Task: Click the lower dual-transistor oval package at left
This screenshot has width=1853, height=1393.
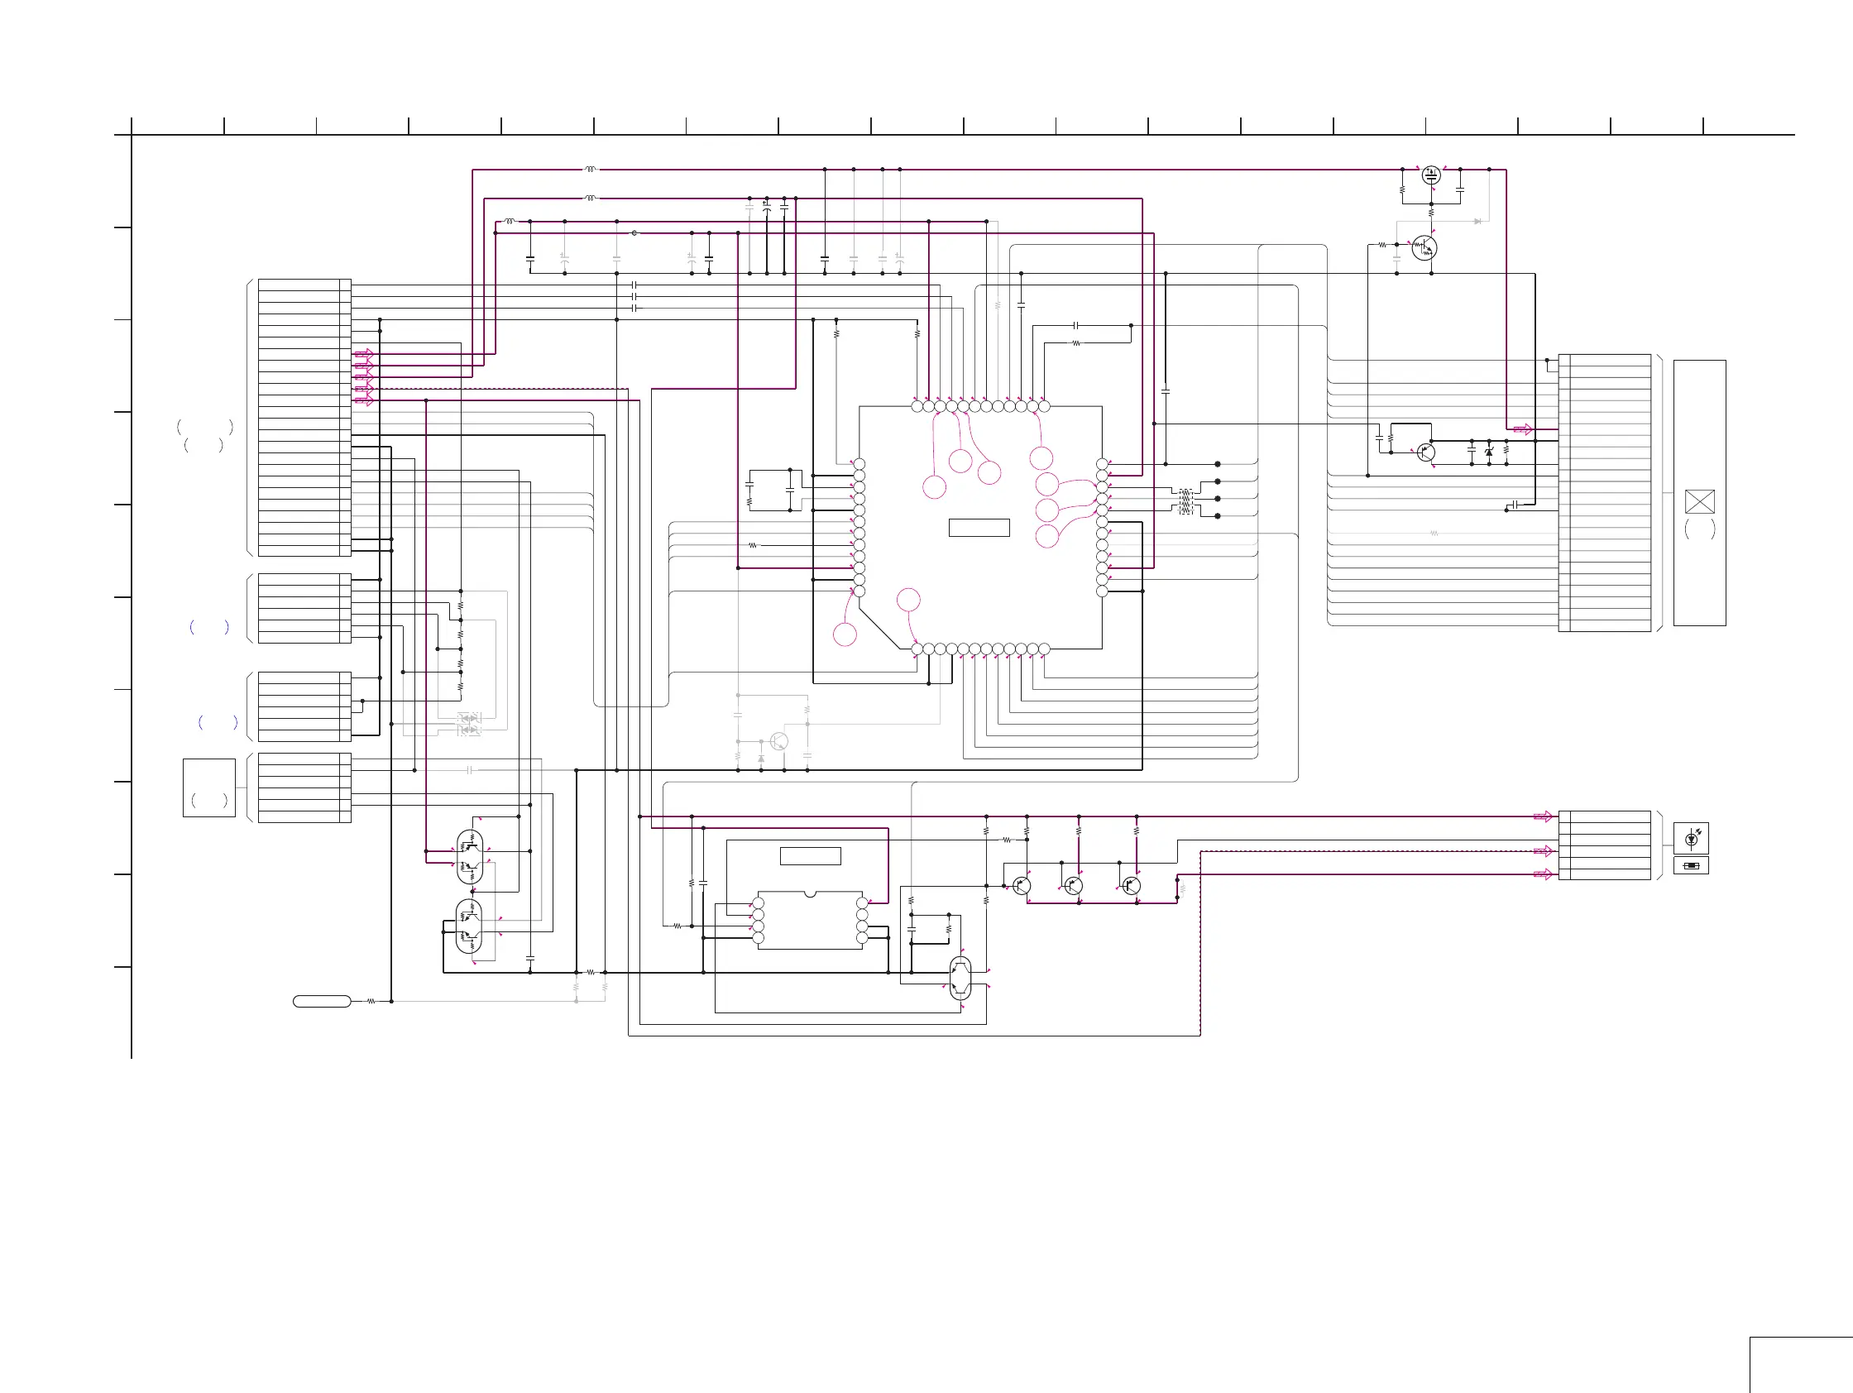Action: click(469, 926)
